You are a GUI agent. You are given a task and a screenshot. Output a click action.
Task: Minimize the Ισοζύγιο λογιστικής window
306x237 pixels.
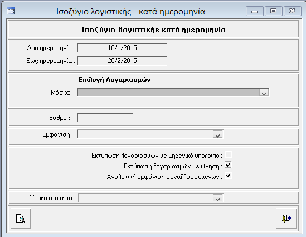click(255, 11)
